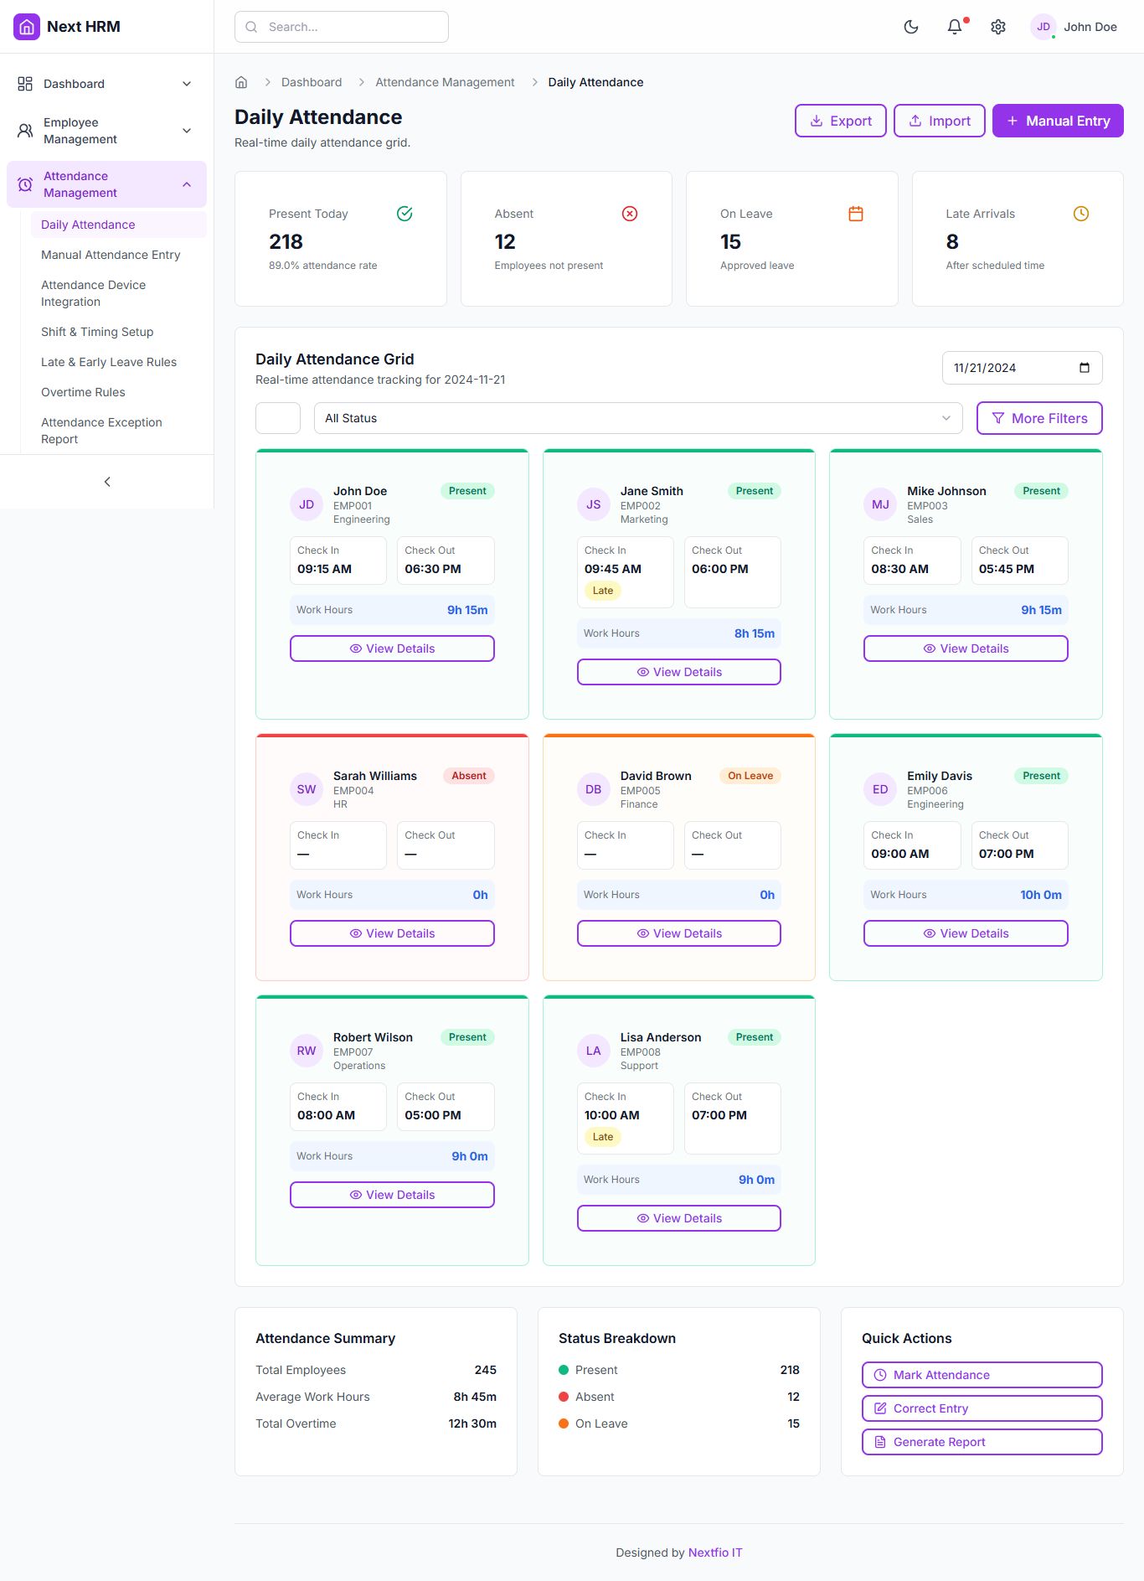The width and height of the screenshot is (1144, 1581).
Task: Click the Manual Entry button
Action: coord(1058,121)
